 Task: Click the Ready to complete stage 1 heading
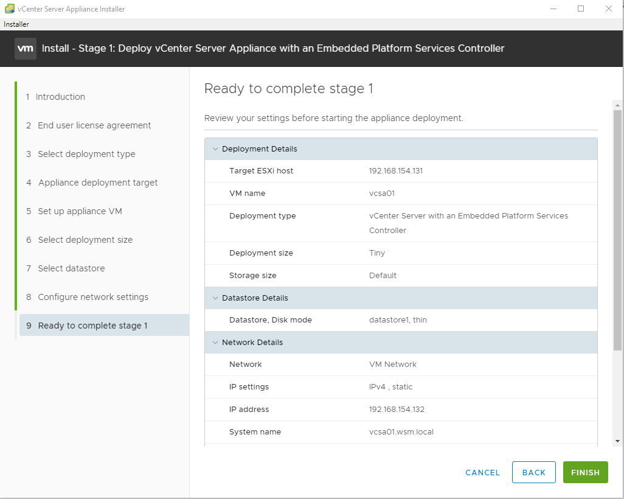pos(288,88)
